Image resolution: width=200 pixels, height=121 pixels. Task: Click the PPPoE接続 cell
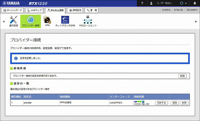pos(84,103)
